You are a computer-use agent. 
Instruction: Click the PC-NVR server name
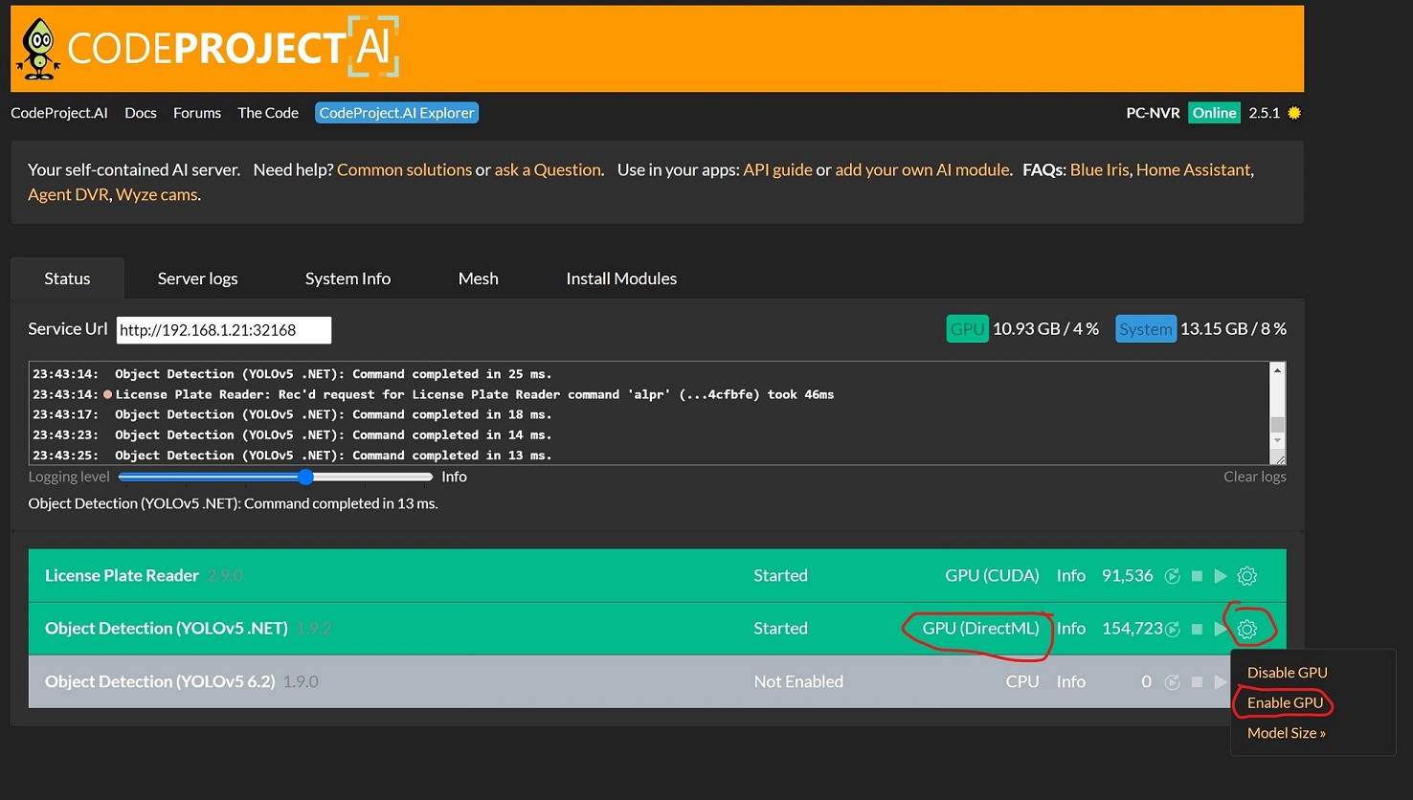coord(1153,113)
